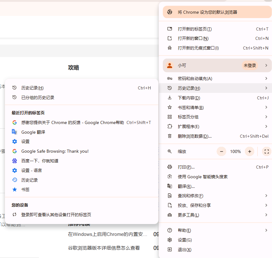Expand 更多工具 submenu arrow
The image size is (272, 258).
(266, 215)
